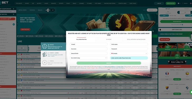Open Virtual Sports link
Screen dimensions: 192x99
pyautogui.click(x=22, y=10)
